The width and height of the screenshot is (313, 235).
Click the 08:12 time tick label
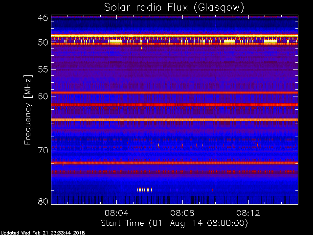coord(248,213)
